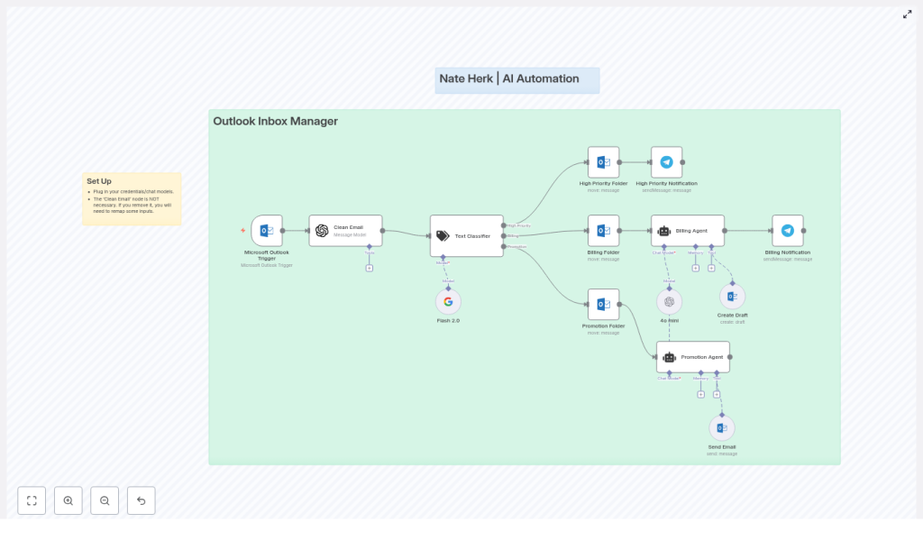
Task: Zoom out of the workflow canvas
Action: click(105, 500)
